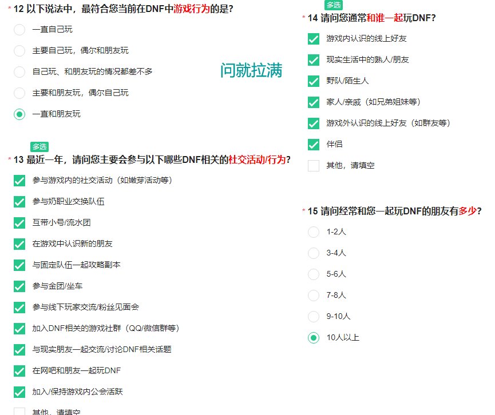Screen dimensions: 495x415
Task: Click question 15 title about 朋友有多少
Action: (394, 211)
